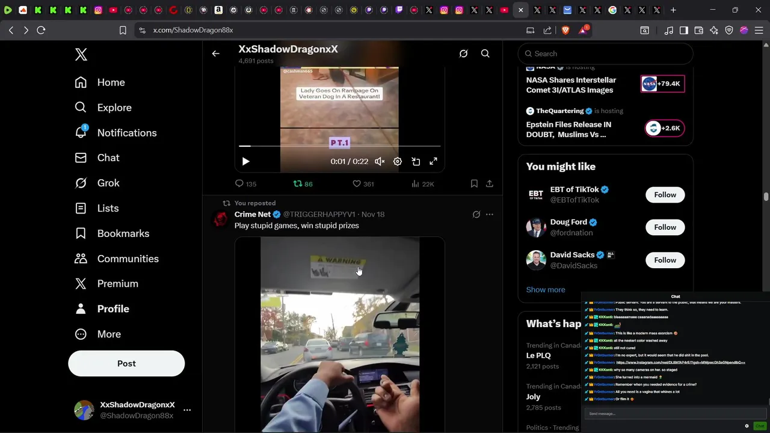Open Instagram reel link in chat
This screenshot has height=433, width=770.
pos(680,363)
